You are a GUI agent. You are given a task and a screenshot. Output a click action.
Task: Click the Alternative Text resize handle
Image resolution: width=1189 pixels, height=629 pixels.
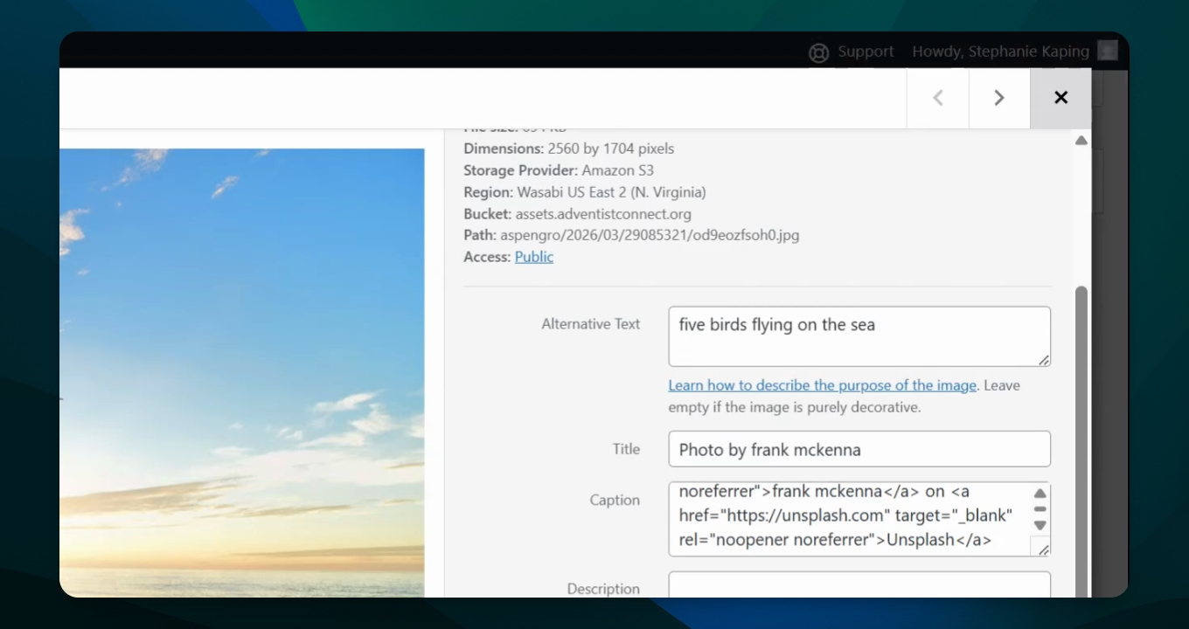tap(1044, 360)
